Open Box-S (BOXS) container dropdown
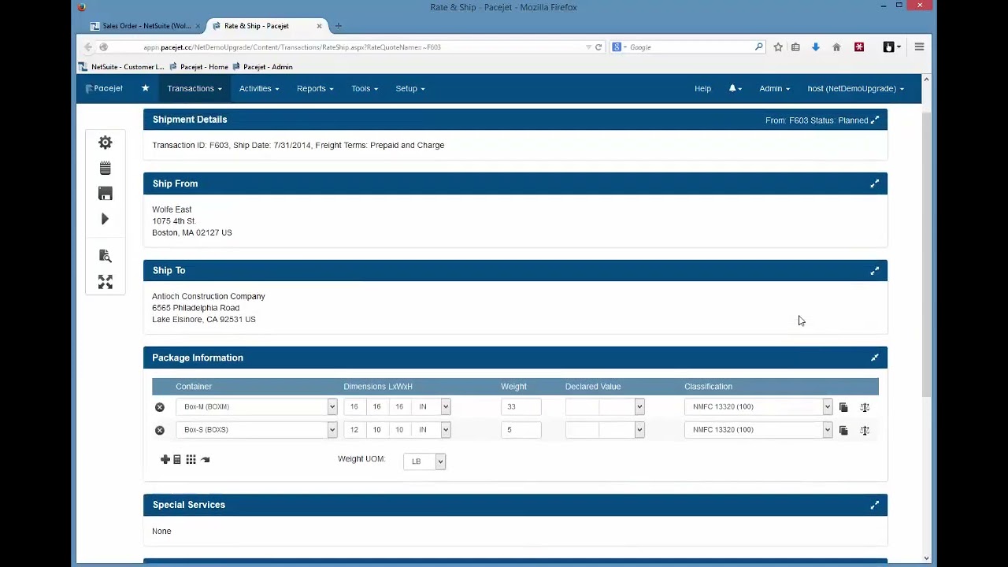Image resolution: width=1008 pixels, height=567 pixels. pyautogui.click(x=257, y=429)
